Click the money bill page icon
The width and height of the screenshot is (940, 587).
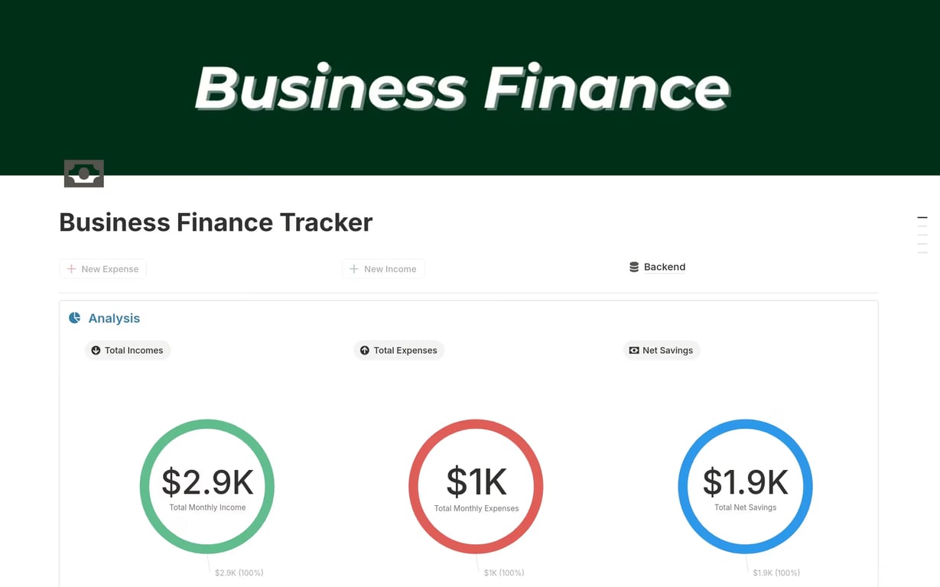point(84,174)
